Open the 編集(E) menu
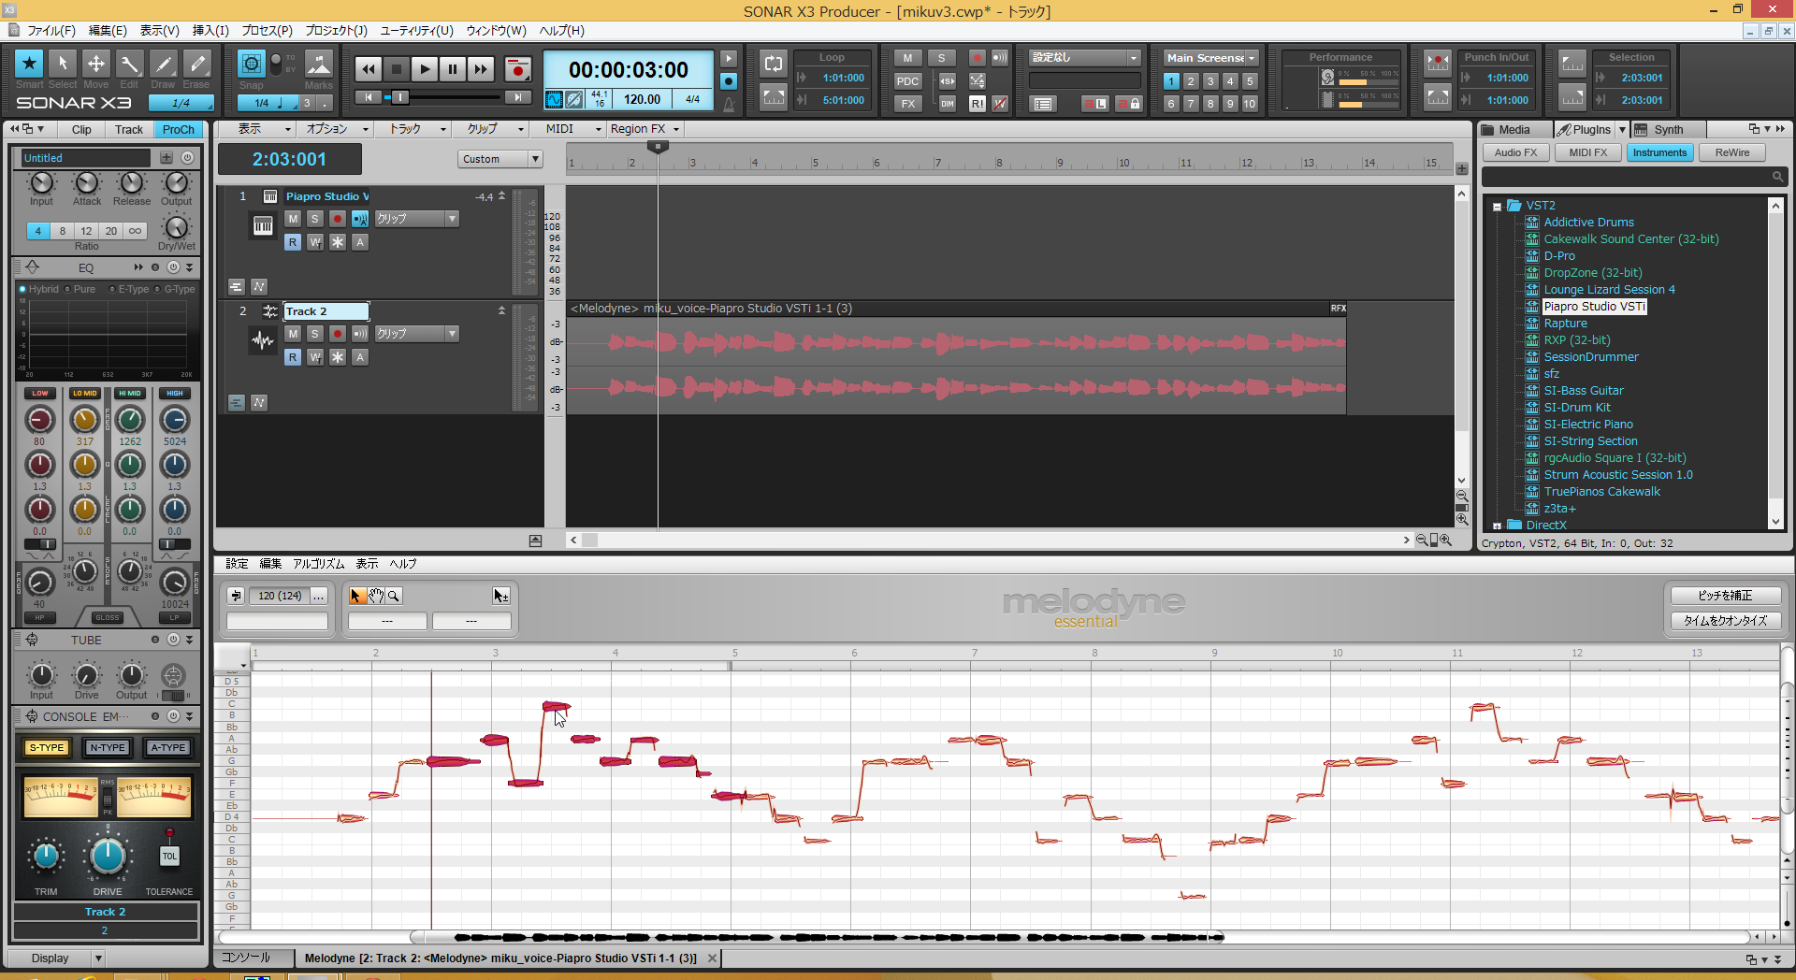The width and height of the screenshot is (1796, 980). pyautogui.click(x=108, y=31)
